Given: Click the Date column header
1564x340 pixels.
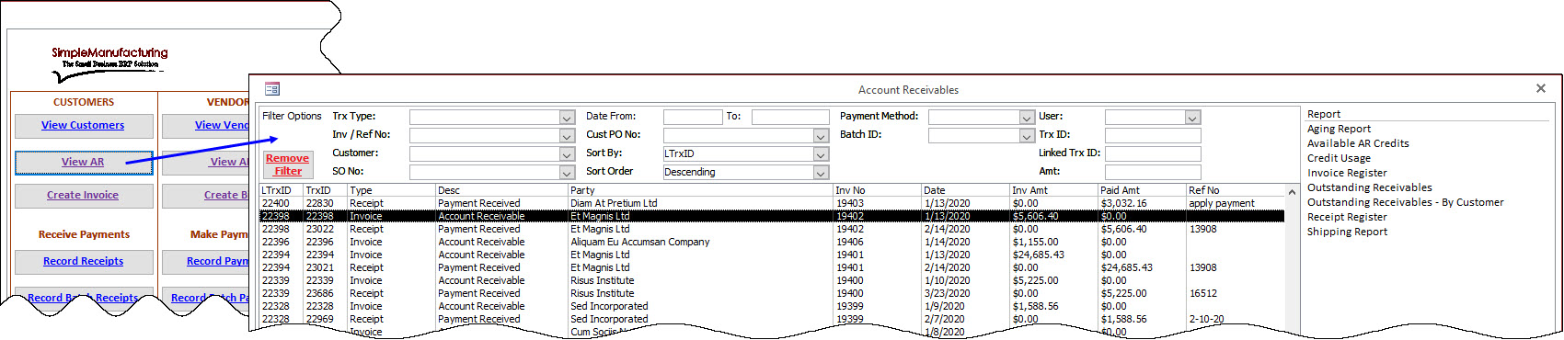Looking at the screenshot, I should pyautogui.click(x=966, y=190).
